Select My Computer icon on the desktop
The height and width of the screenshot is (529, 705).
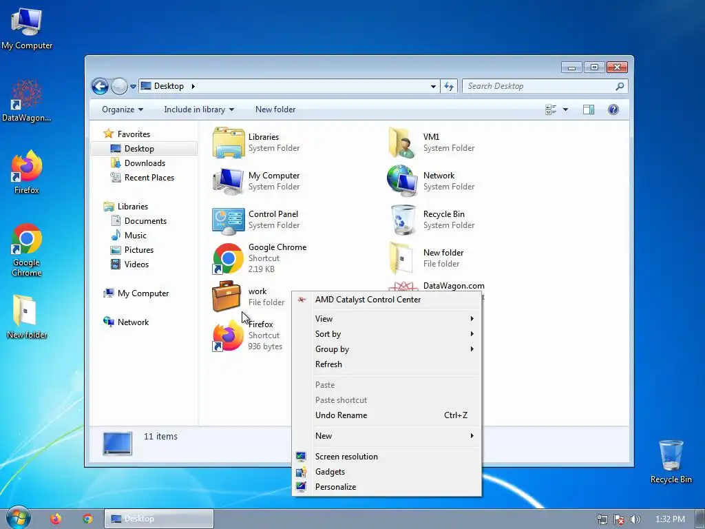27,29
